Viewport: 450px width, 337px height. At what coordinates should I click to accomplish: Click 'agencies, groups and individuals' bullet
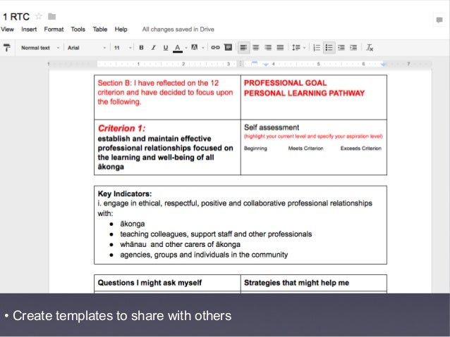click(x=204, y=255)
